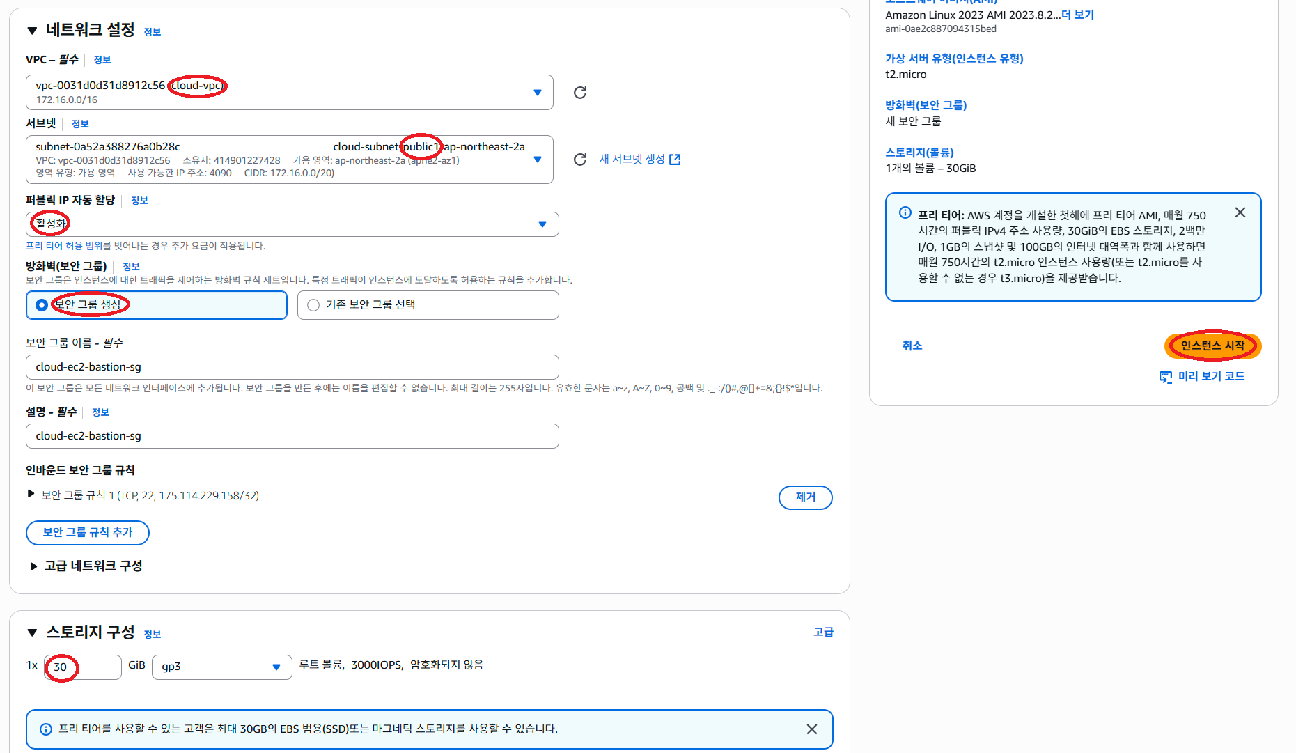Click the preview code icon

[1165, 377]
